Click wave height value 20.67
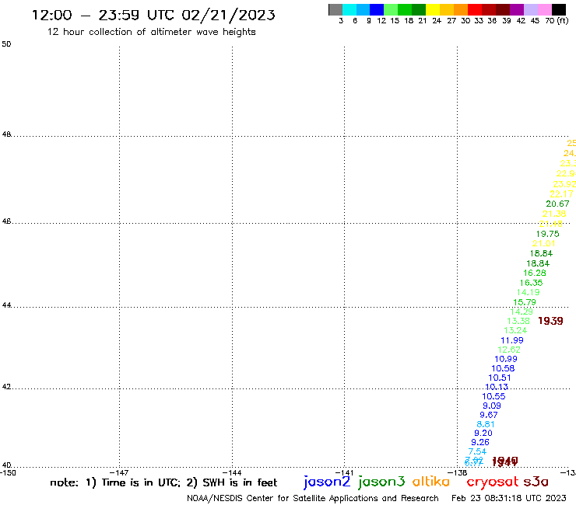576x505 pixels. click(557, 204)
